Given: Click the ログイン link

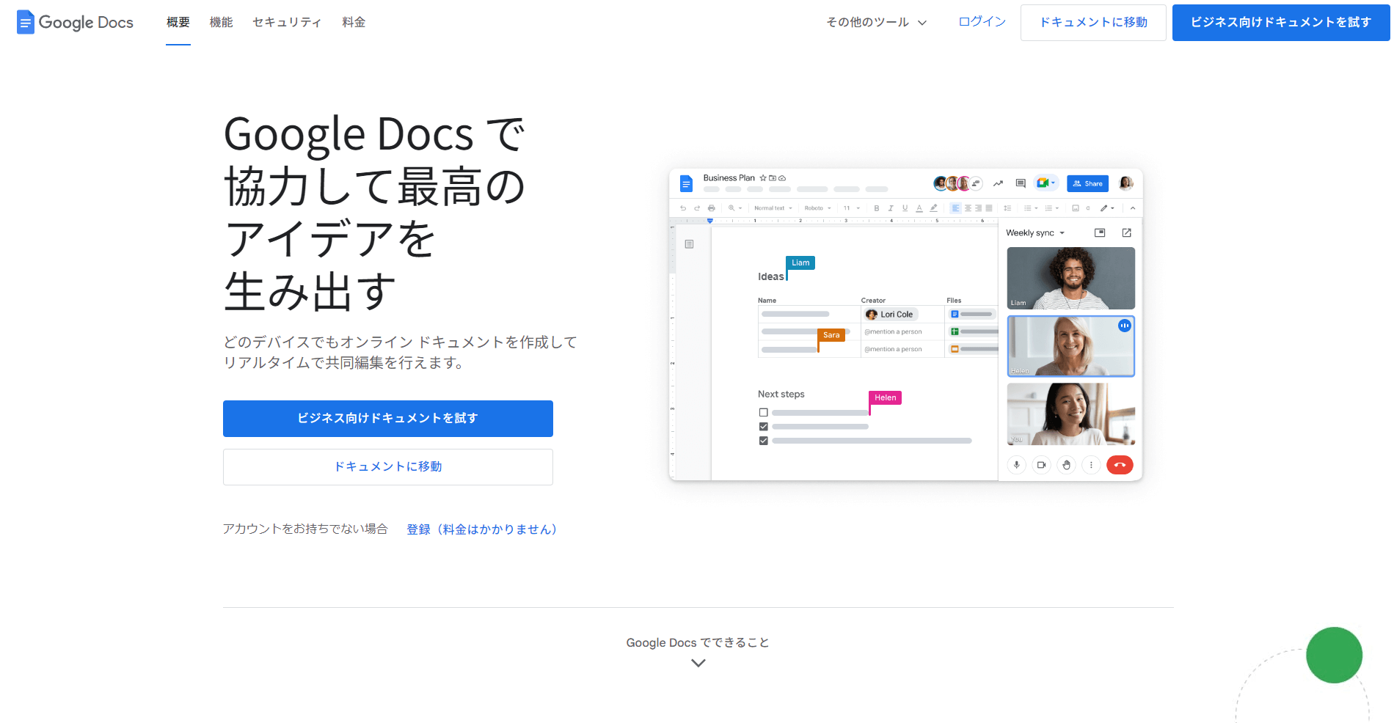Looking at the screenshot, I should pos(982,22).
